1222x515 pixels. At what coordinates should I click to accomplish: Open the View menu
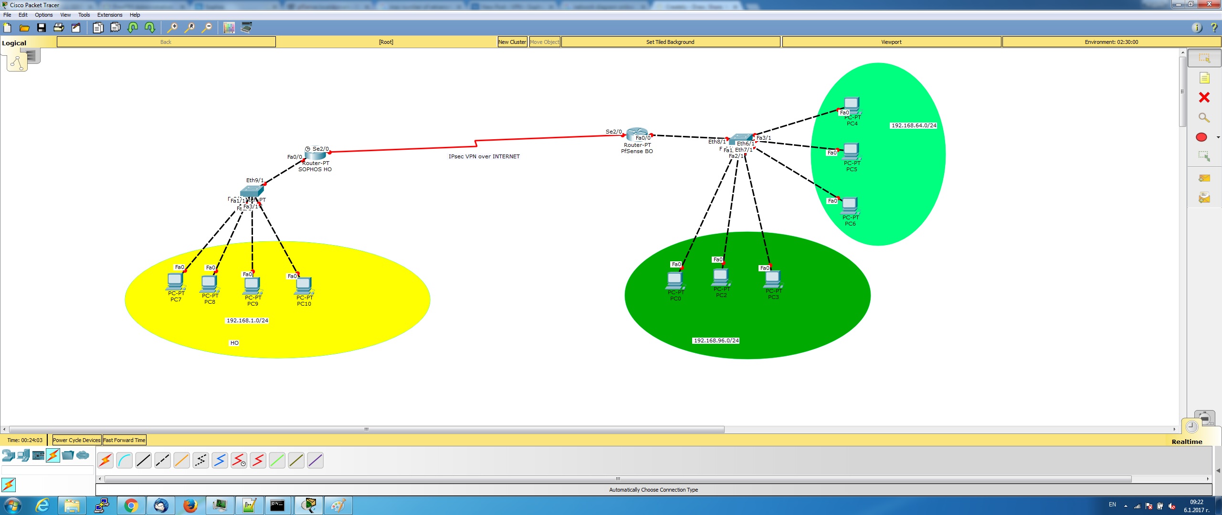(x=65, y=15)
